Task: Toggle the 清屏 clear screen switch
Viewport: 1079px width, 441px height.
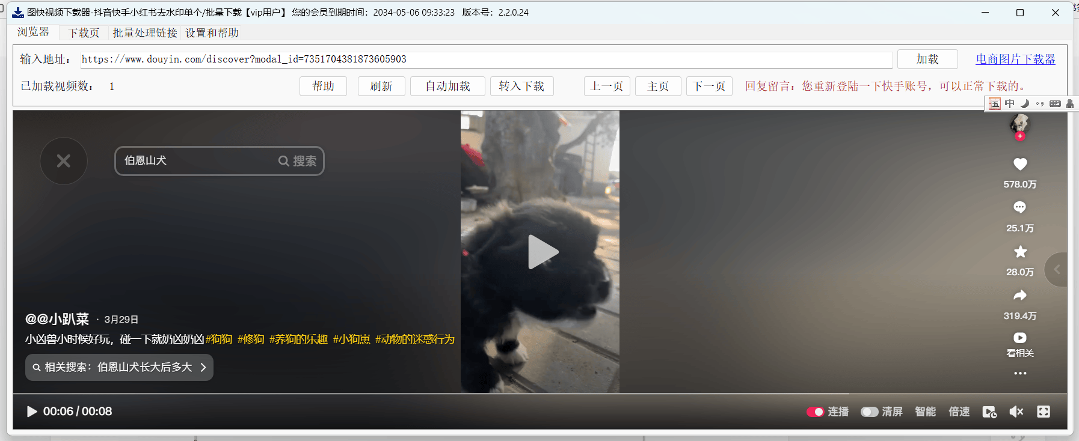Action: click(x=870, y=412)
